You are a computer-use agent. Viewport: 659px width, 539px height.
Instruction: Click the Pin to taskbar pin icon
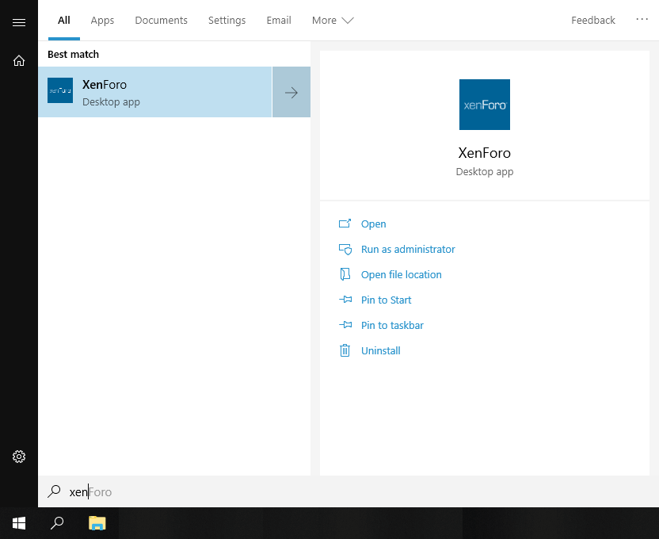click(x=345, y=325)
